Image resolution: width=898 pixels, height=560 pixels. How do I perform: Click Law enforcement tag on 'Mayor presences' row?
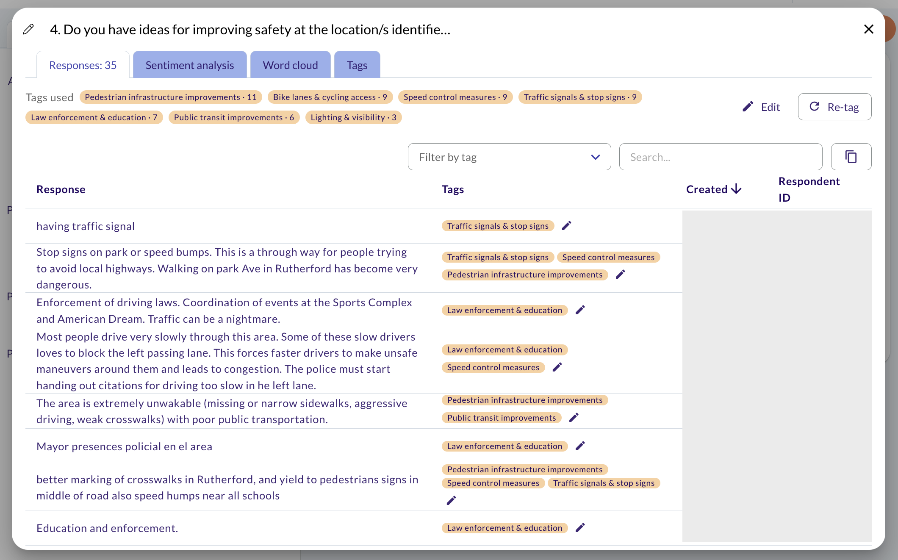(x=504, y=446)
